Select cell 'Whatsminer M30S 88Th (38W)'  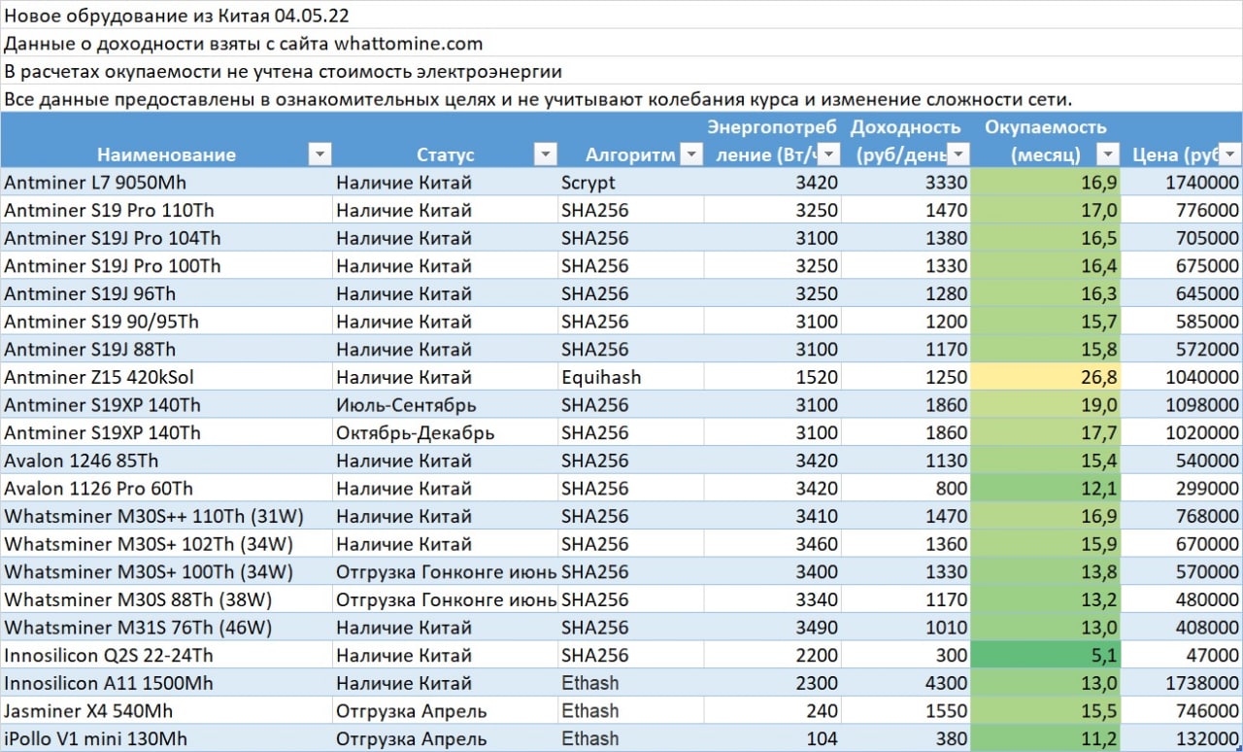click(166, 599)
